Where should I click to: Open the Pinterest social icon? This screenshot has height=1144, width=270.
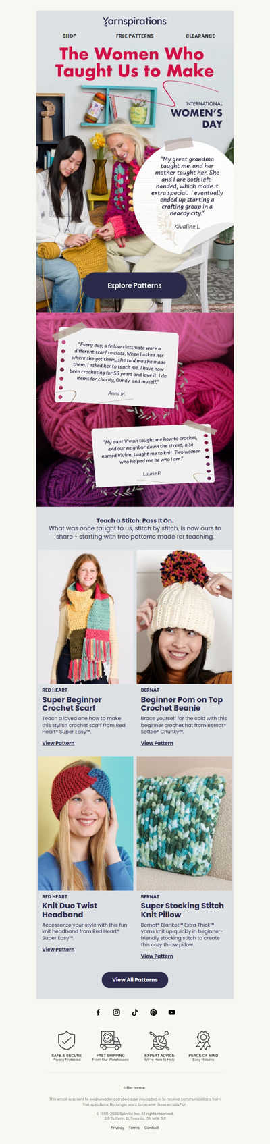153,1012
